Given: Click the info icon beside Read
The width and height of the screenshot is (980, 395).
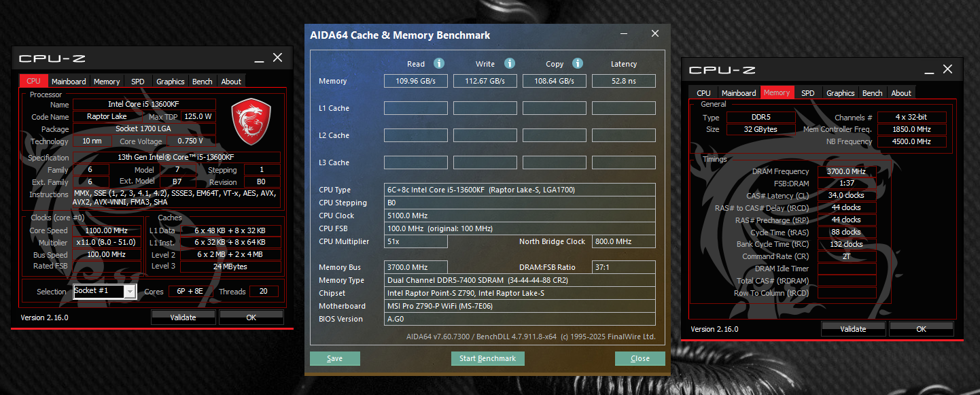Looking at the screenshot, I should tap(439, 63).
